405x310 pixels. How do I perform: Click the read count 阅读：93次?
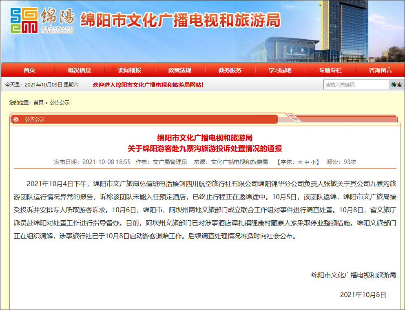(341, 162)
